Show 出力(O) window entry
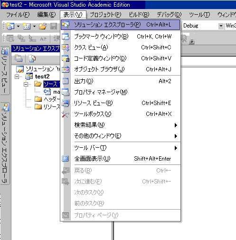 pyautogui.click(x=121, y=81)
